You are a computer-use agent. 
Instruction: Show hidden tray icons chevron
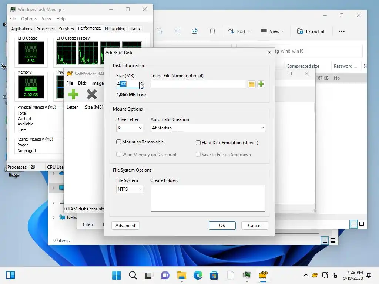point(306,275)
